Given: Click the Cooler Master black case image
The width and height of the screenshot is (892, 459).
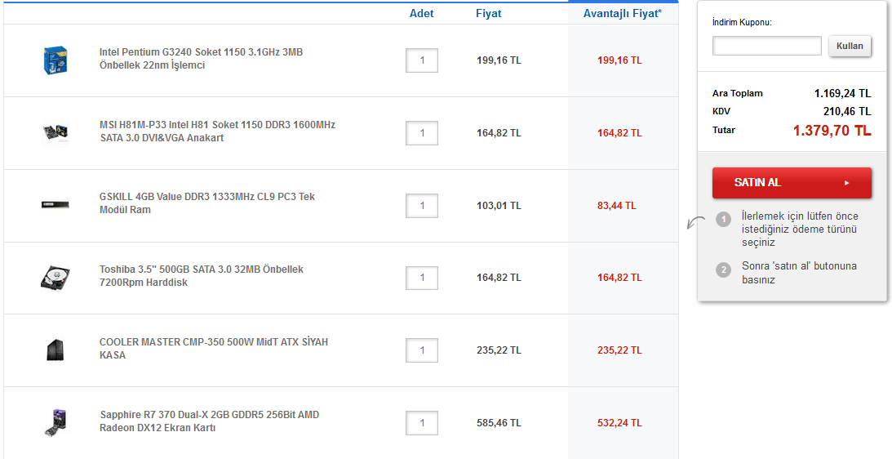Looking at the screenshot, I should [54, 350].
